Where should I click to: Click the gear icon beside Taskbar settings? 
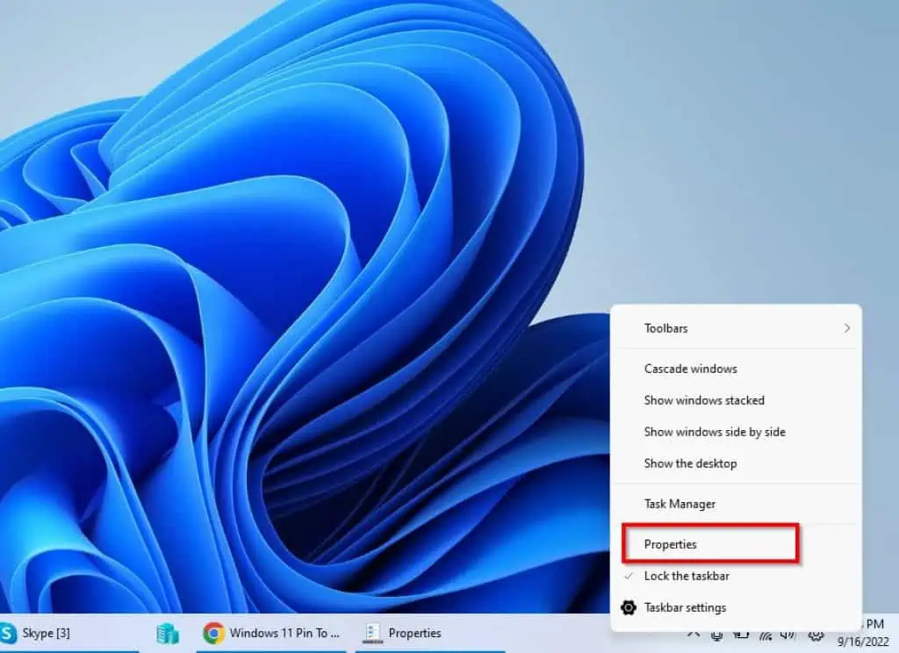coord(629,607)
